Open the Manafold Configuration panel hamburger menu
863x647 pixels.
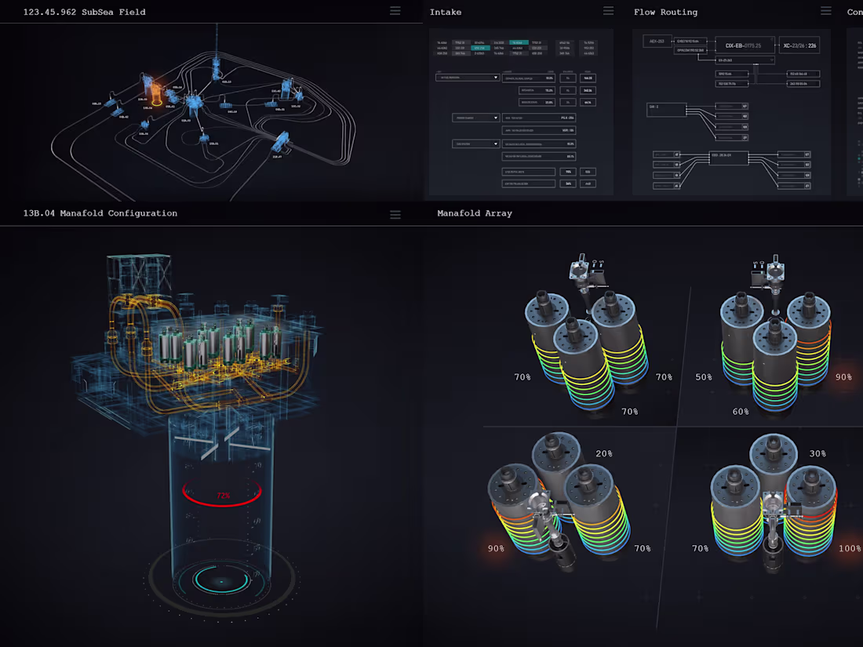click(395, 215)
